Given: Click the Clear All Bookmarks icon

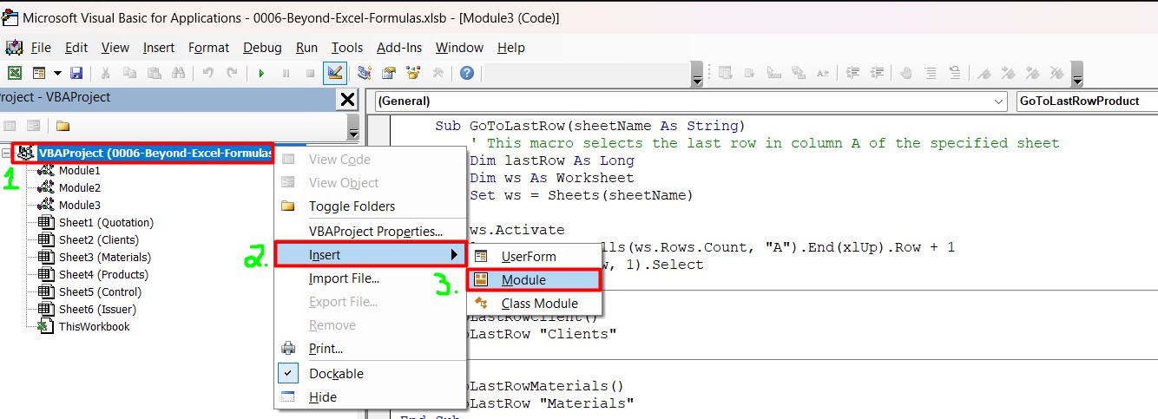Looking at the screenshot, I should click(1057, 73).
